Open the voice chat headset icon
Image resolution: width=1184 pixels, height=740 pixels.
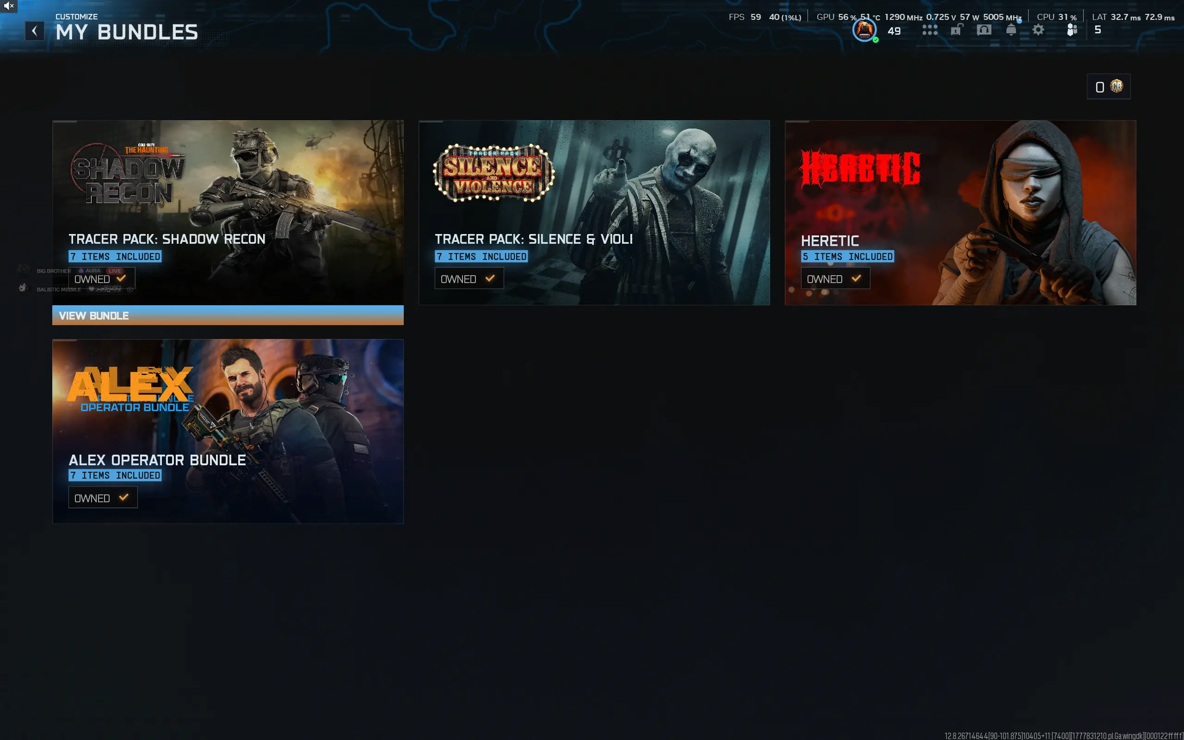[x=984, y=31]
